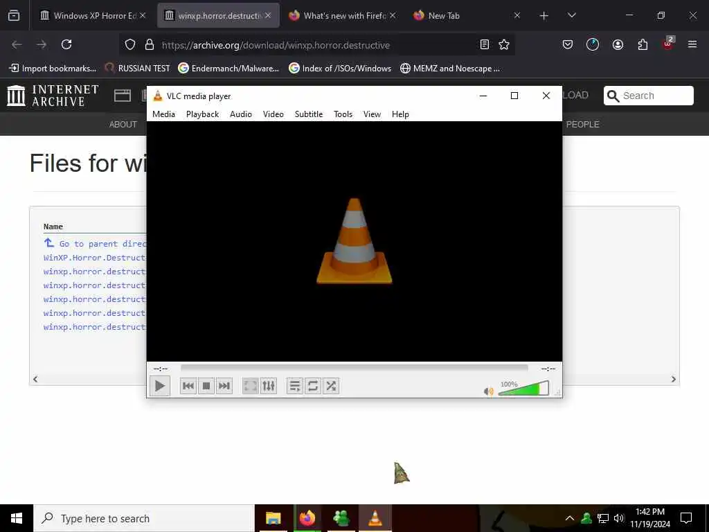Open MEMZ and Noescape bookmark
This screenshot has width=709, height=532.
450,69
